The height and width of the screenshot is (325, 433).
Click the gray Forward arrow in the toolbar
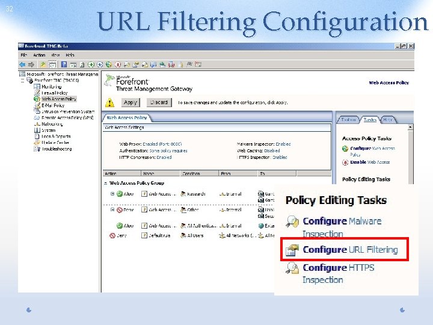[x=31, y=64]
